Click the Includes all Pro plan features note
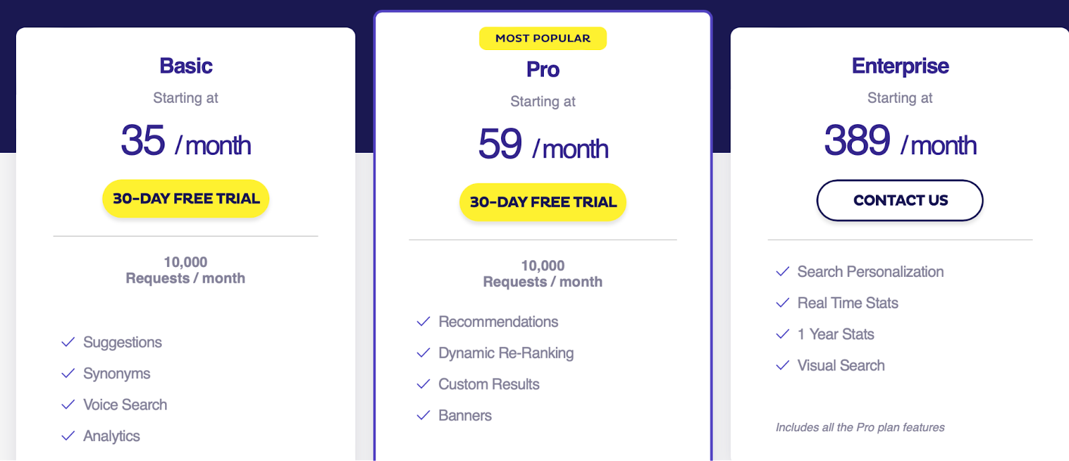The image size is (1069, 461). pos(860,428)
